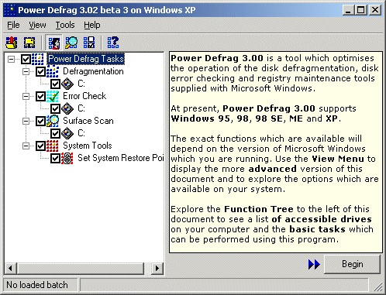Viewport: 386px width, 295px height.
Task: Click the Begin button
Action: 352,264
